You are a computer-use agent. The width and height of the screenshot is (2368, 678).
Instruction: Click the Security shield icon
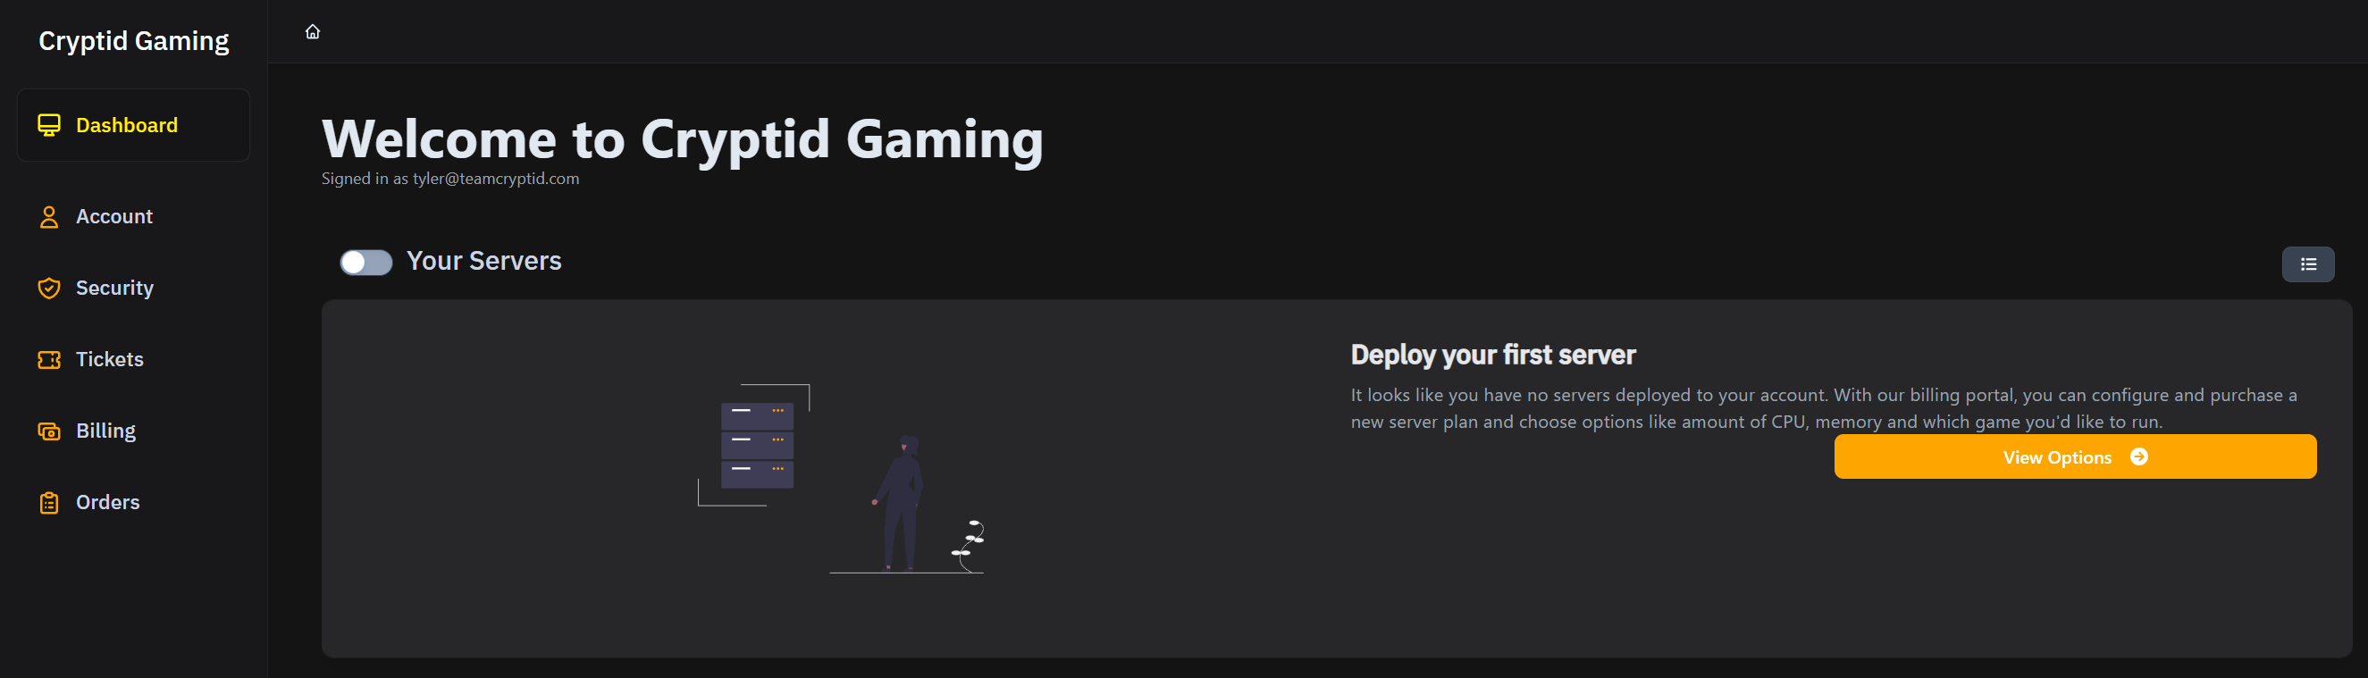coord(49,289)
